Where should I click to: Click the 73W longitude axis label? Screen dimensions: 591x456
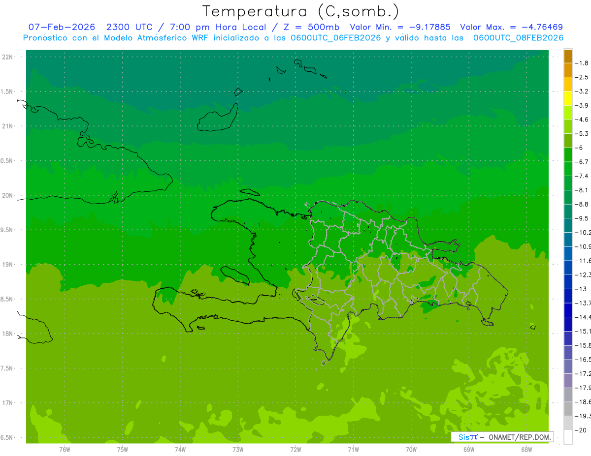238,449
